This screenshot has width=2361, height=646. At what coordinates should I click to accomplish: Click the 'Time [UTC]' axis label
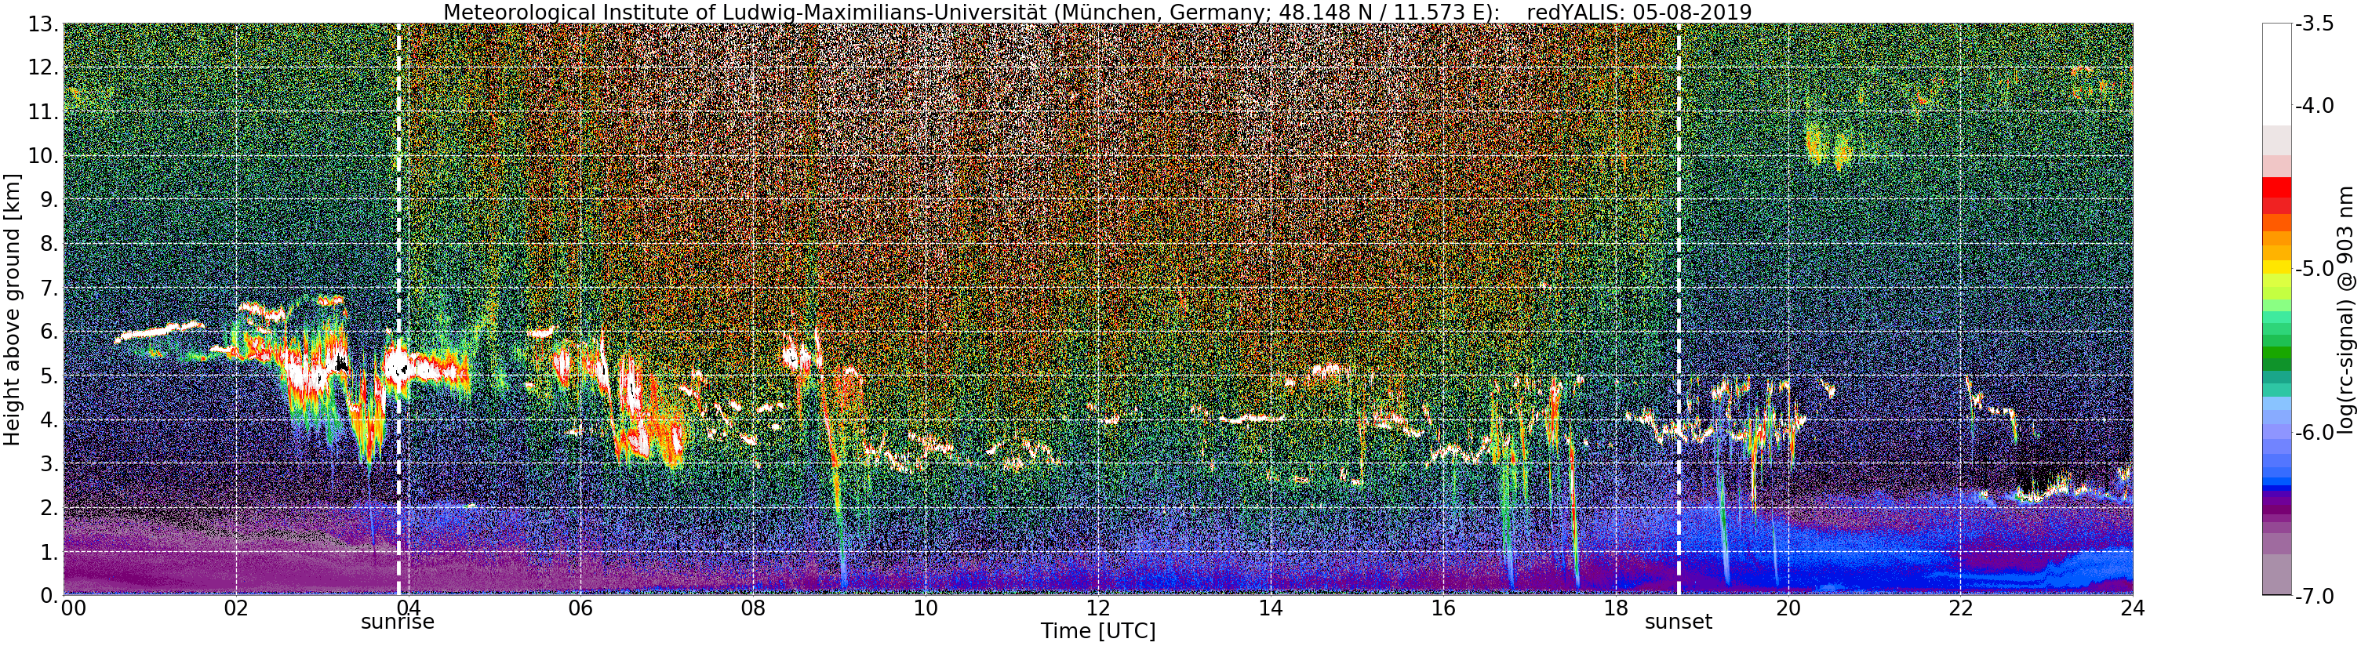[x=1097, y=631]
